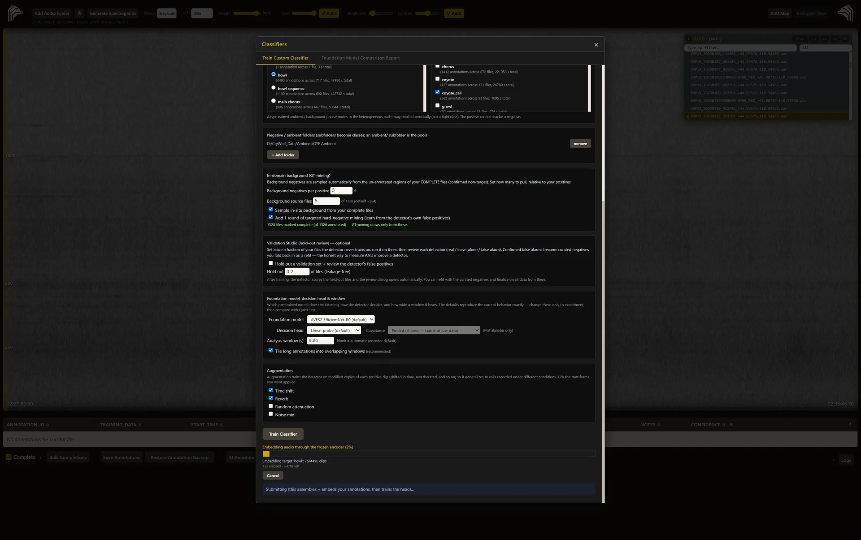
Task: Click the Add folder button
Action: pos(283,155)
